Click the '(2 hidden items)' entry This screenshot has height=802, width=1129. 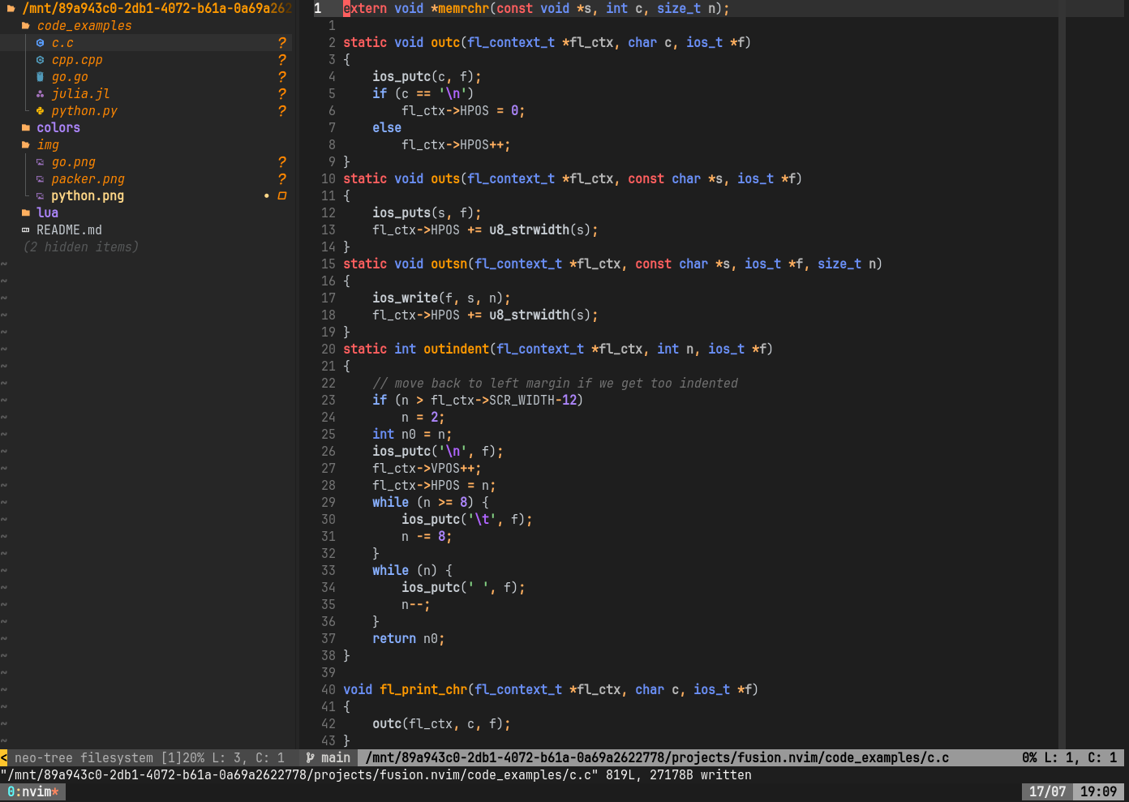click(x=80, y=247)
